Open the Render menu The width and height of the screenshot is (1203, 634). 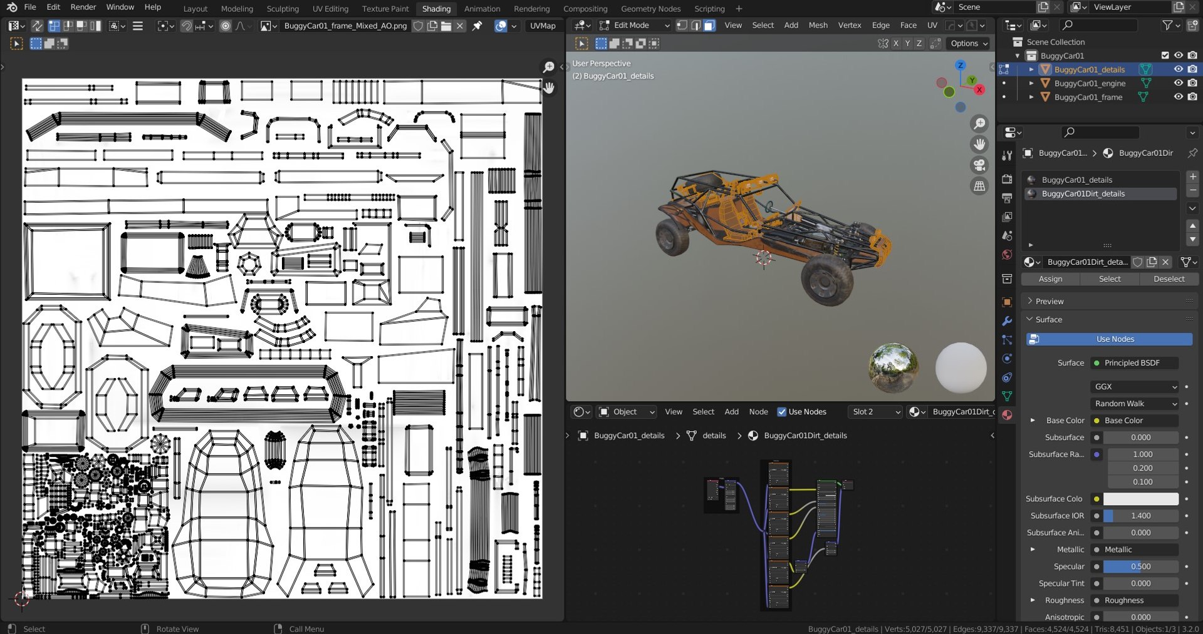[x=83, y=8]
